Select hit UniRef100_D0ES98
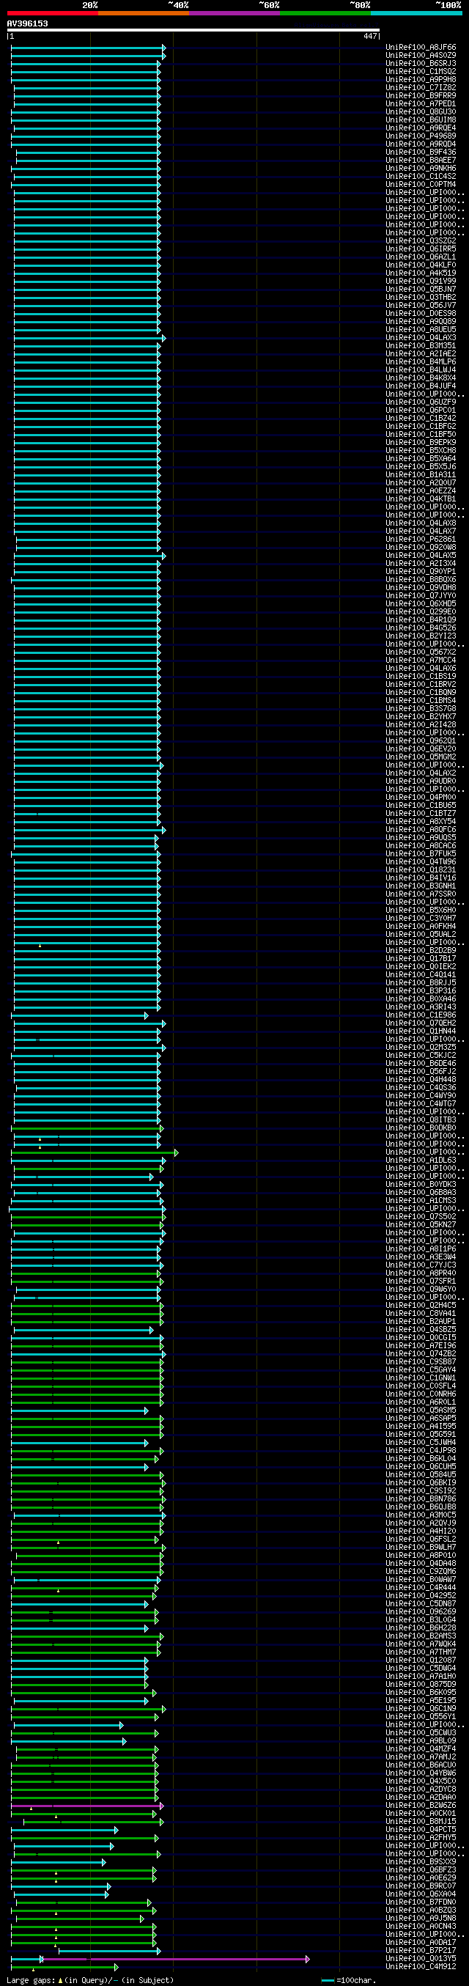 421,314
